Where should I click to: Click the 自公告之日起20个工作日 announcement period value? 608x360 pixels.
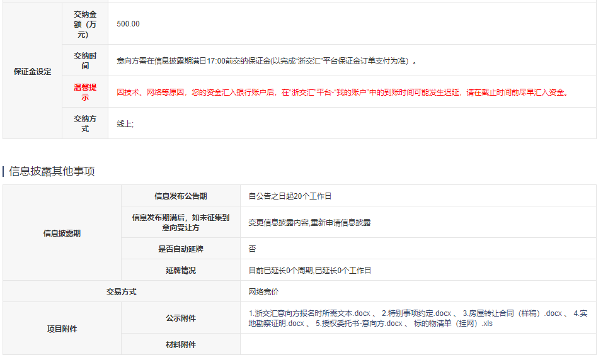290,196
